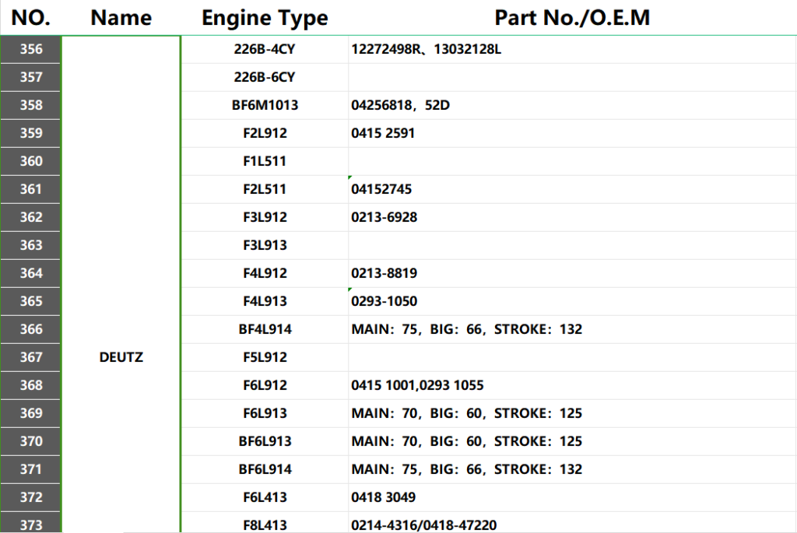The width and height of the screenshot is (797, 533).
Task: Select the DEUTZ name cell
Action: (121, 357)
